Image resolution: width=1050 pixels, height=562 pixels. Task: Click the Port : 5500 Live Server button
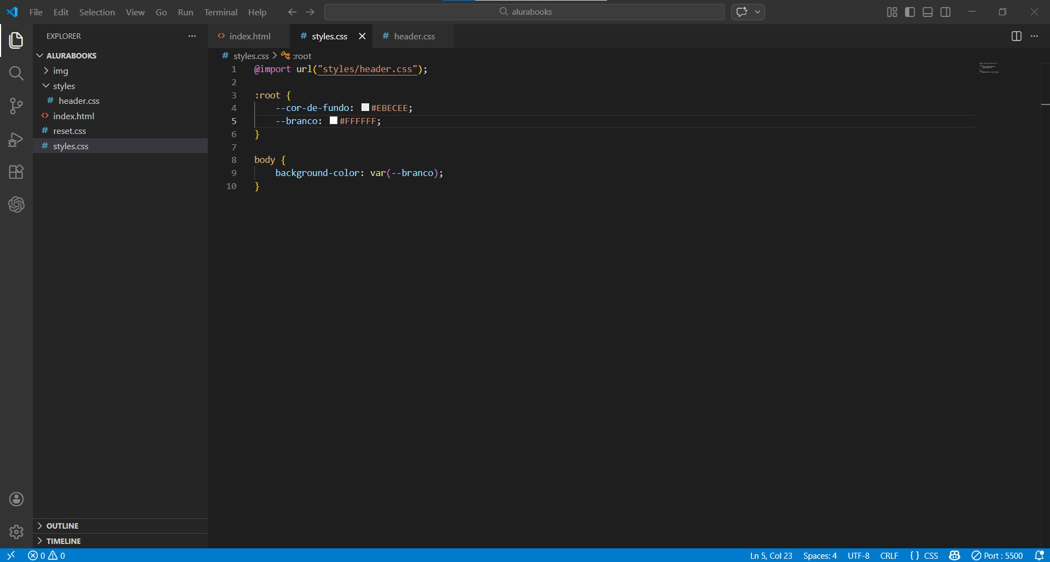[x=997, y=555]
